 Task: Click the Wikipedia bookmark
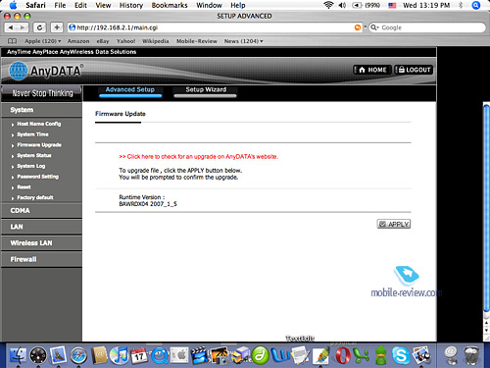click(x=156, y=41)
